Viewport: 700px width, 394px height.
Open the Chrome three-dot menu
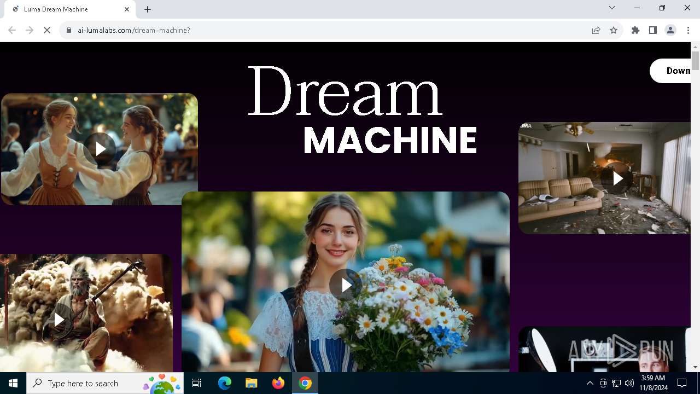pos(688,30)
